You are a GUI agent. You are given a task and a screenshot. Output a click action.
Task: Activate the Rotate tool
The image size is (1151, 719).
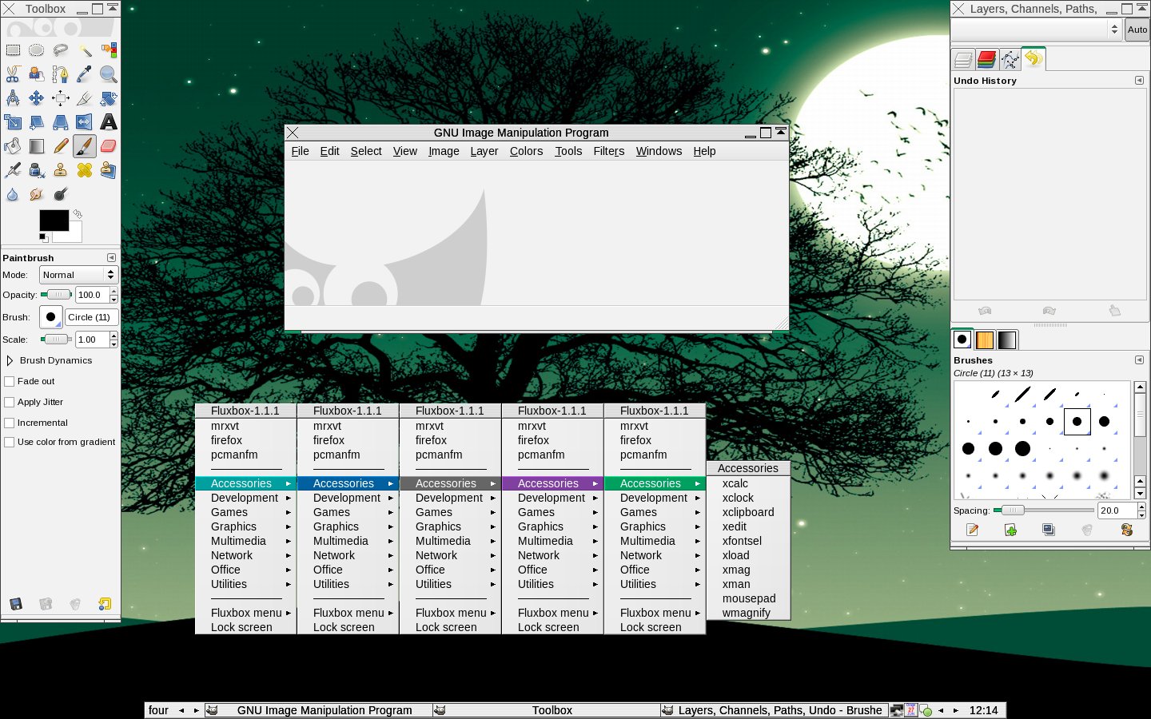point(109,98)
